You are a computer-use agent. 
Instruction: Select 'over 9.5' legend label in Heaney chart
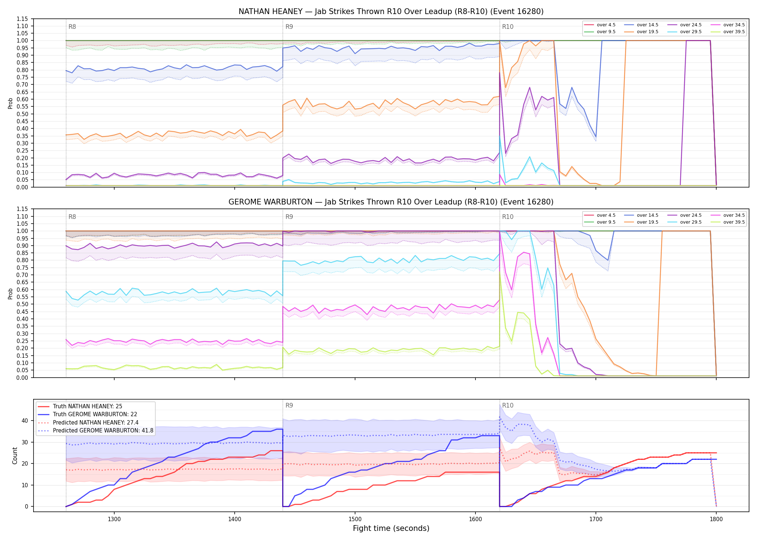(x=606, y=32)
